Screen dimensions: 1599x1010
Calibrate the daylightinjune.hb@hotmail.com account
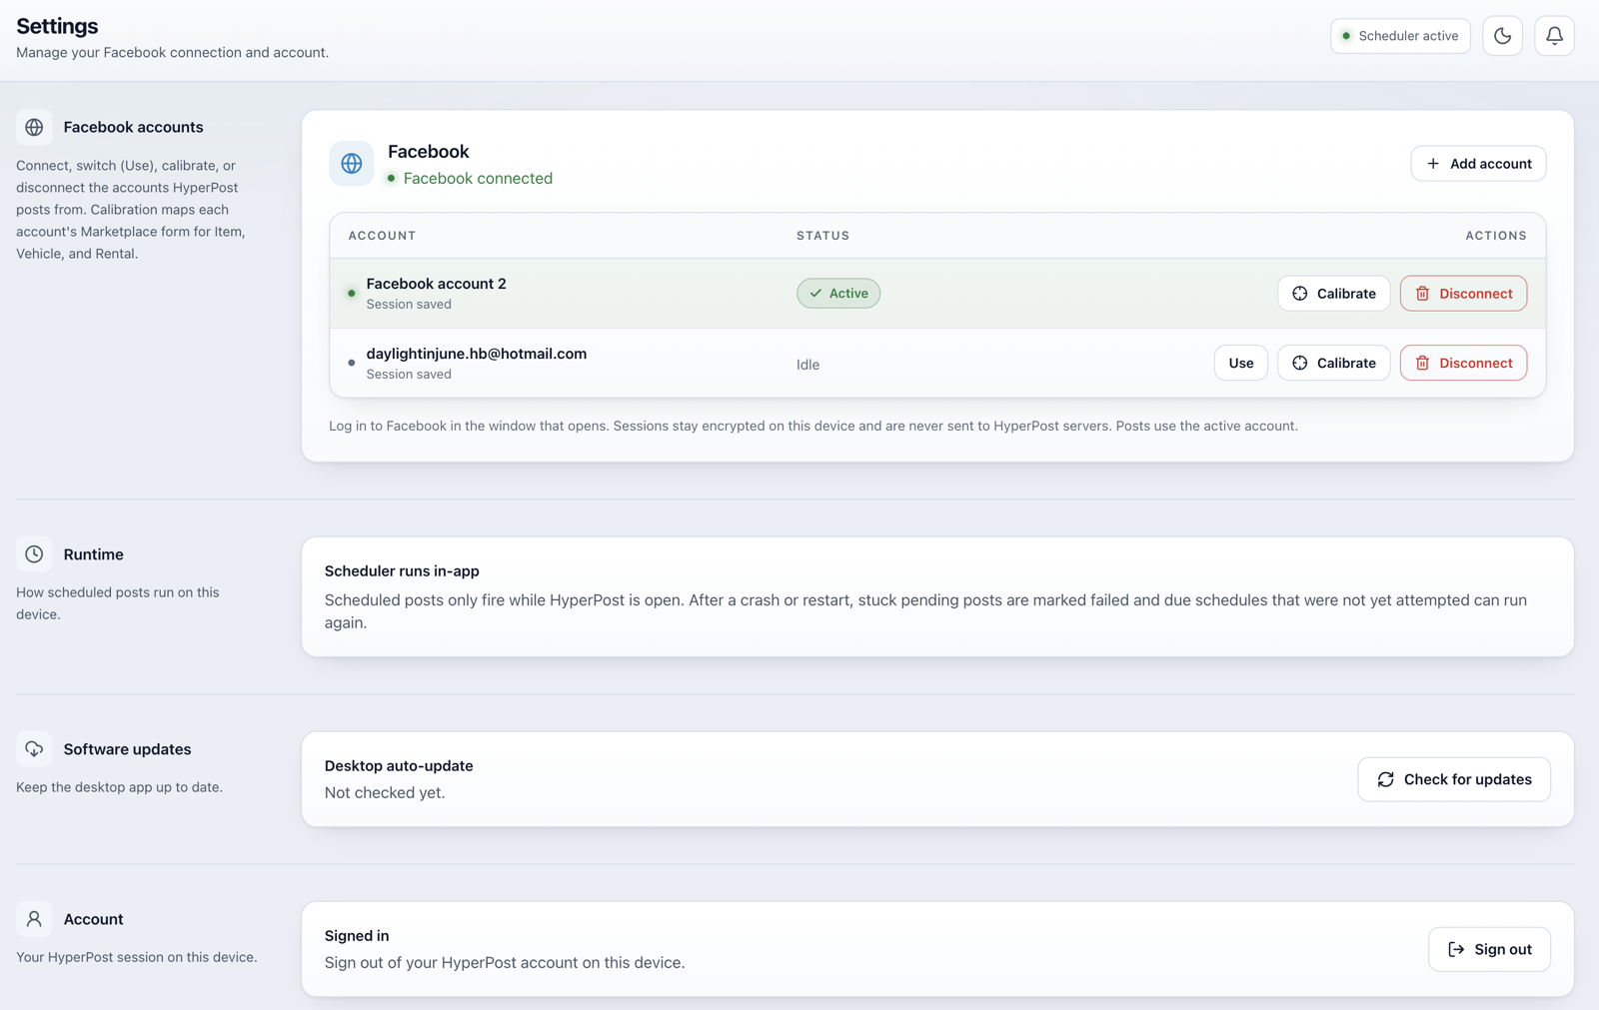pyautogui.click(x=1333, y=363)
